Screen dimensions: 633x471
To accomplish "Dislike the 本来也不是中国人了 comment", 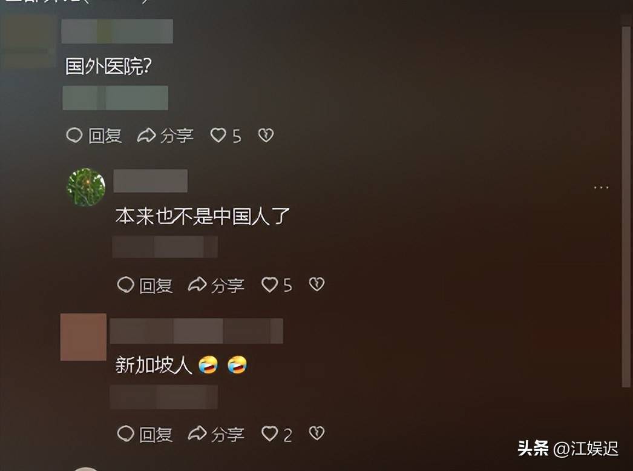I will (316, 285).
